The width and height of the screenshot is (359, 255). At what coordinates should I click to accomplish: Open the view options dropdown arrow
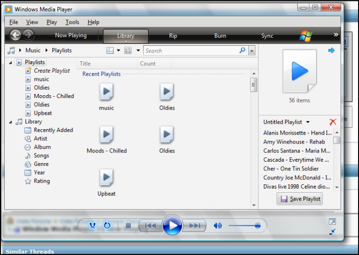pos(138,50)
